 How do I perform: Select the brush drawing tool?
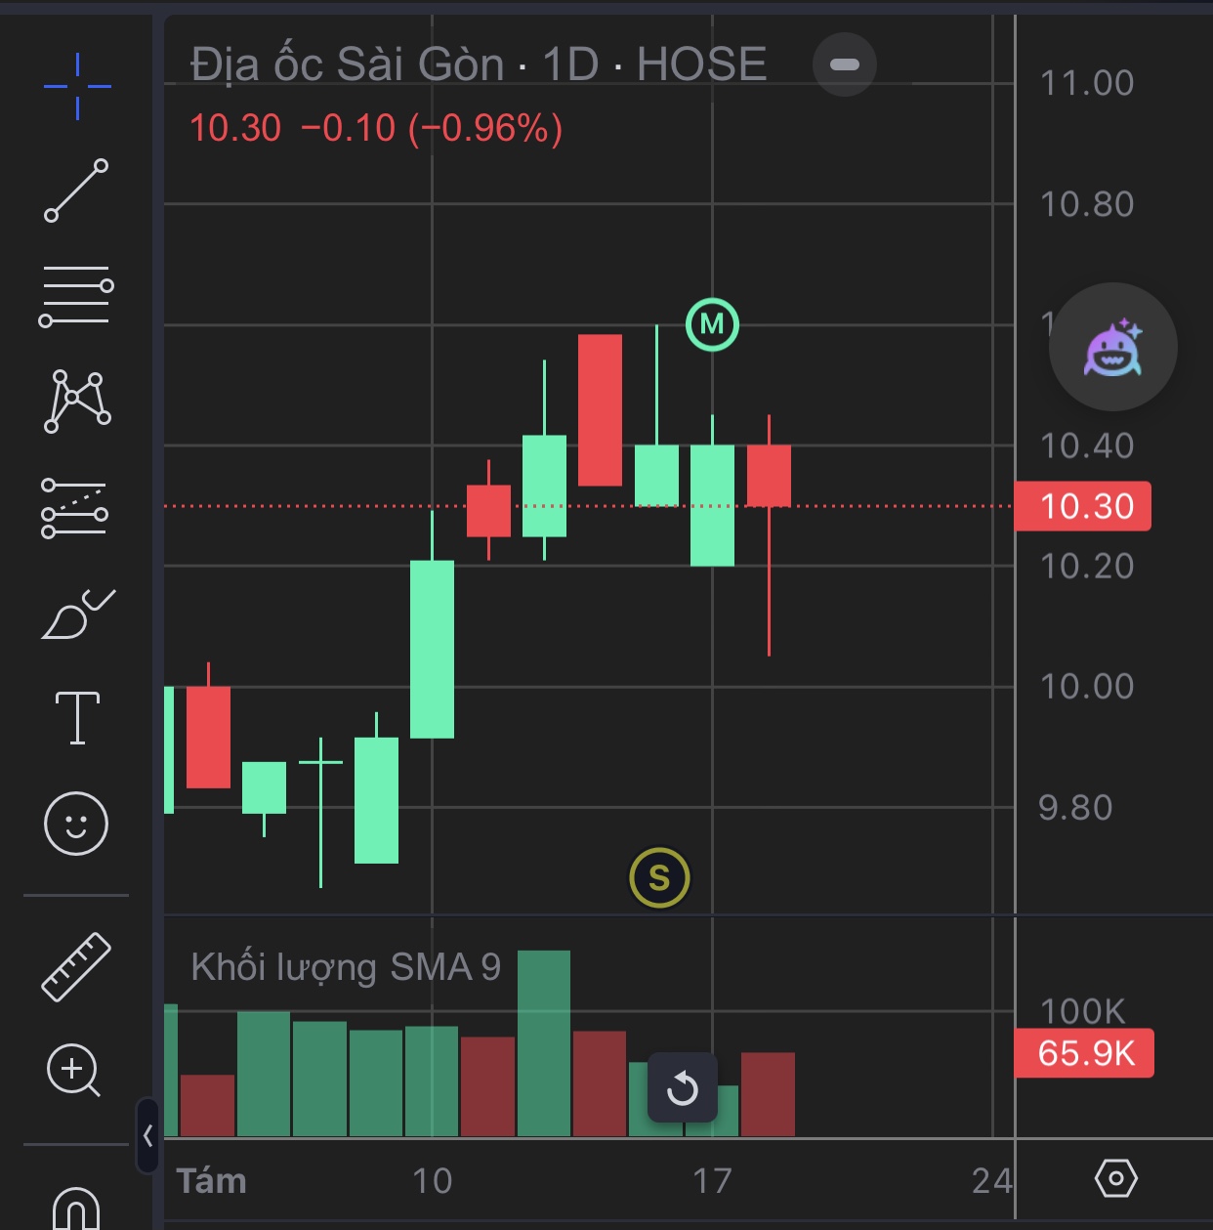click(78, 615)
